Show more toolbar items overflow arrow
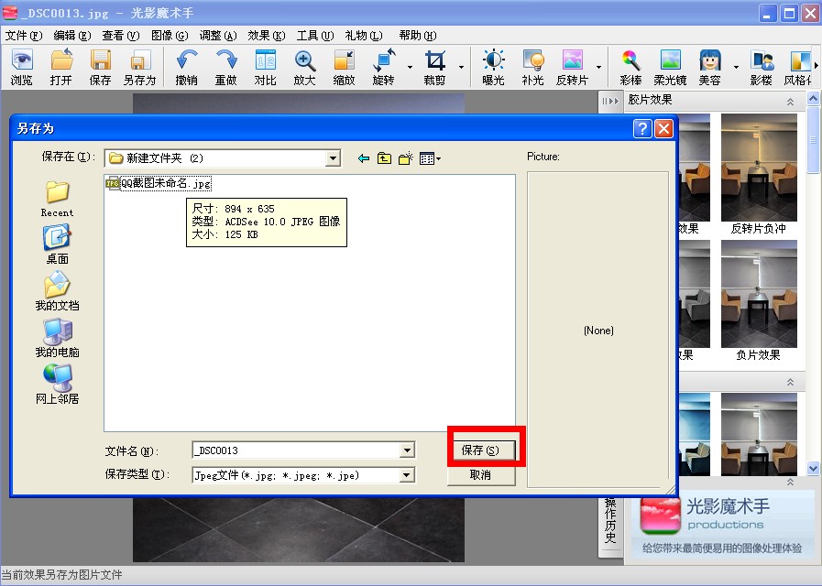The width and height of the screenshot is (822, 586). pos(817,66)
